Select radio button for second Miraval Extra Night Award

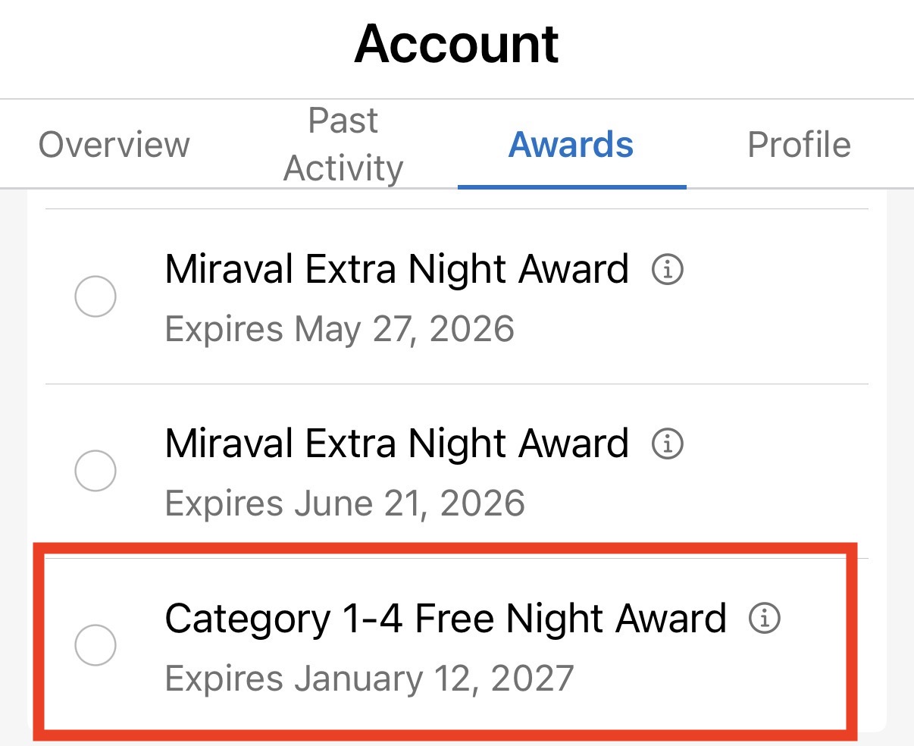coord(95,470)
